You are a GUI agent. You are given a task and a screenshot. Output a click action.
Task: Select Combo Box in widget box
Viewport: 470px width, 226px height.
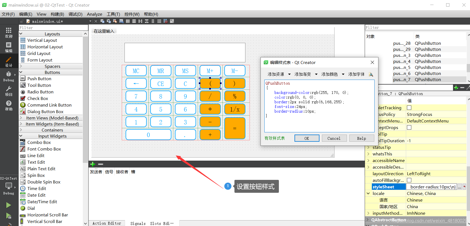[39, 142]
